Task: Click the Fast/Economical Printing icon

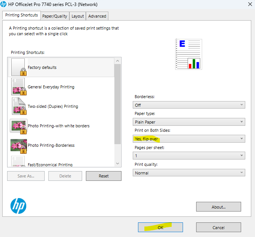Action: (x=18, y=161)
